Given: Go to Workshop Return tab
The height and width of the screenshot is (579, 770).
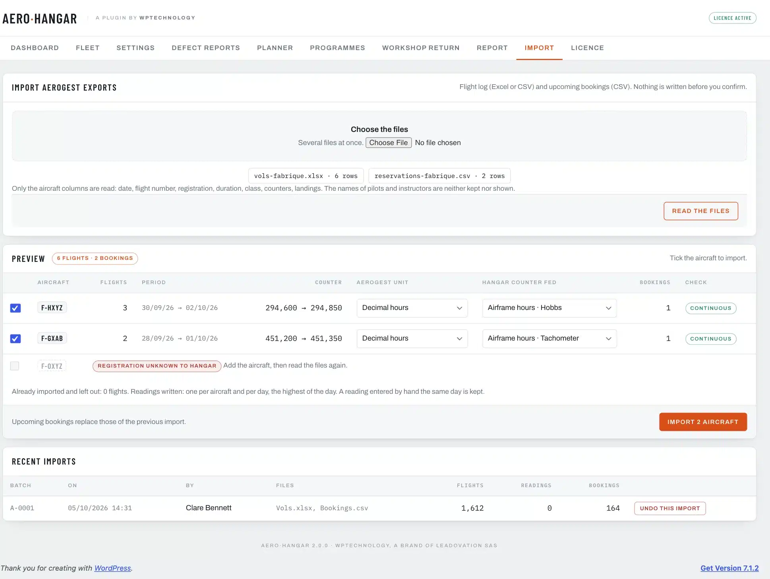Looking at the screenshot, I should click(x=421, y=48).
